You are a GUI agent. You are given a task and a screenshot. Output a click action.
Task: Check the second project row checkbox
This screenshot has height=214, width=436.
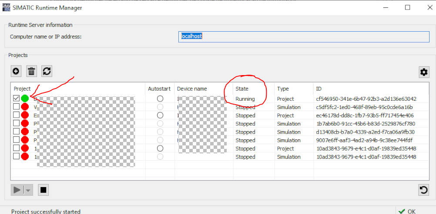16,107
